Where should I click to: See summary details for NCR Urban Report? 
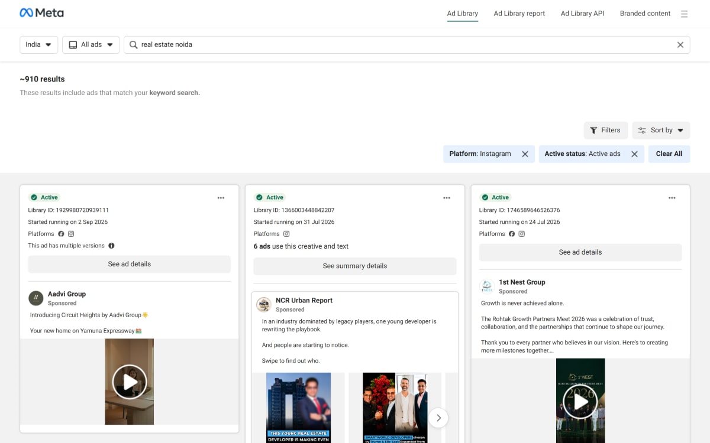pos(355,266)
